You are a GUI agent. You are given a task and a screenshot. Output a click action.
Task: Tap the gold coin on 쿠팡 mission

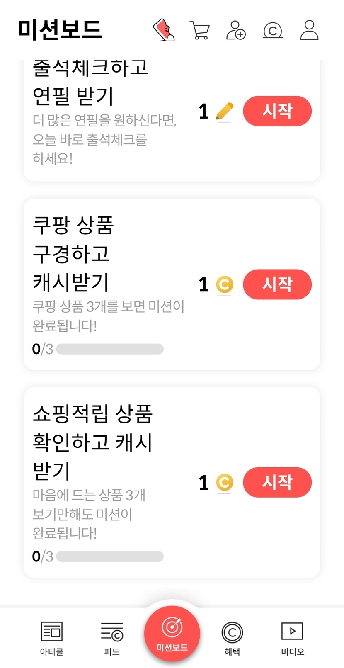point(225,285)
